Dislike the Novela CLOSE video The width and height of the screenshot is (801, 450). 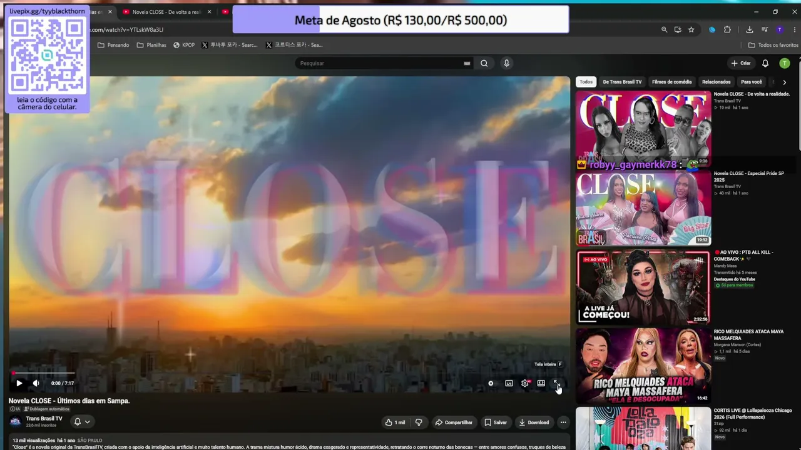[419, 422]
